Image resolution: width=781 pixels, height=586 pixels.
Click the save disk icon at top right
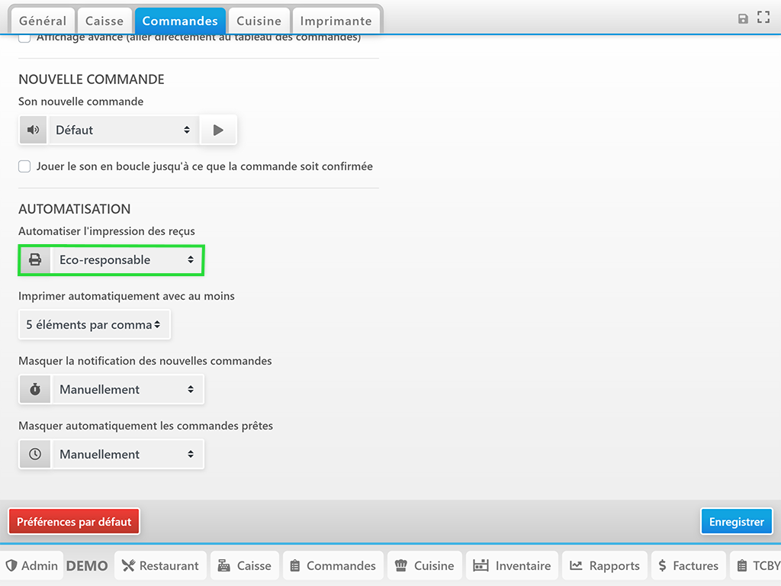click(x=743, y=18)
